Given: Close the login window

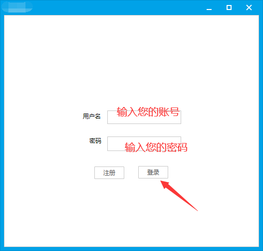Looking at the screenshot, I should [x=249, y=7].
